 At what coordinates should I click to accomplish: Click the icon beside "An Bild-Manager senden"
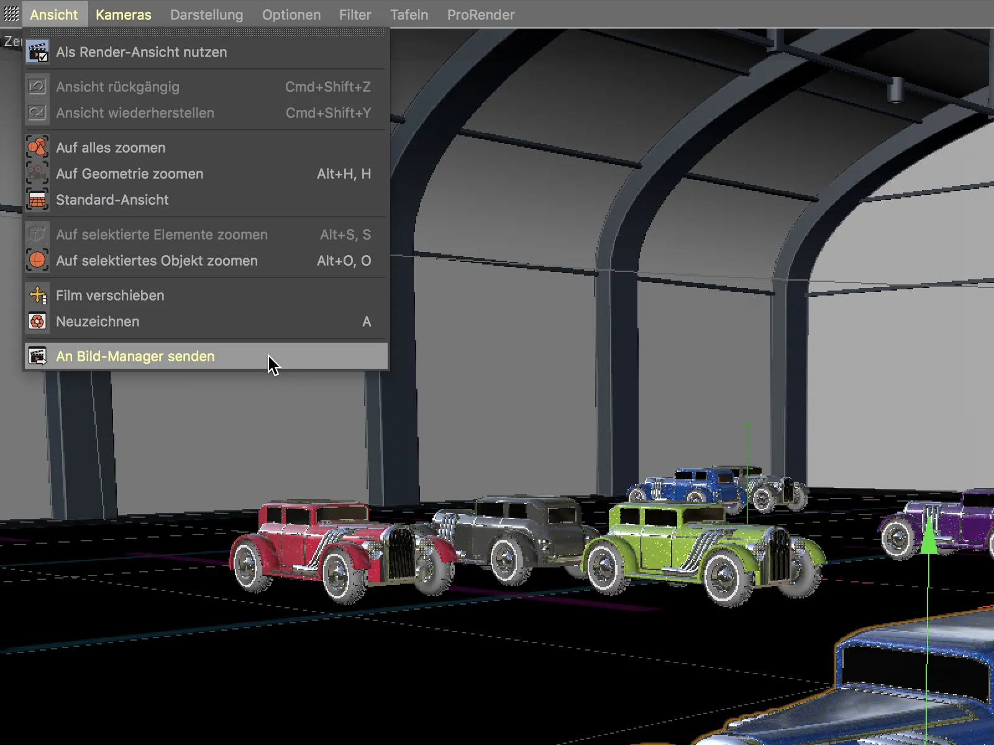tap(37, 356)
